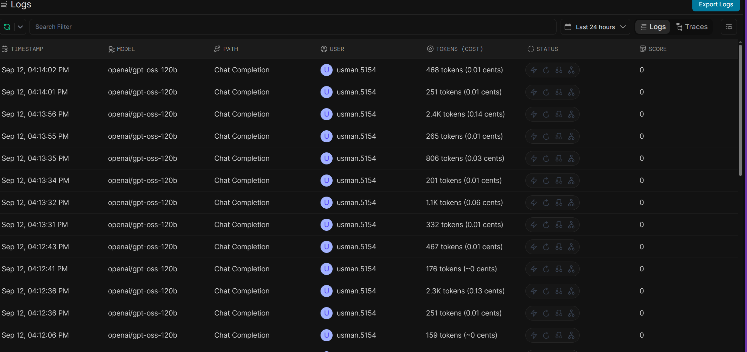The image size is (747, 352).
Task: Click lightning bolt icon in 04:14:02 PM row
Action: click(534, 70)
